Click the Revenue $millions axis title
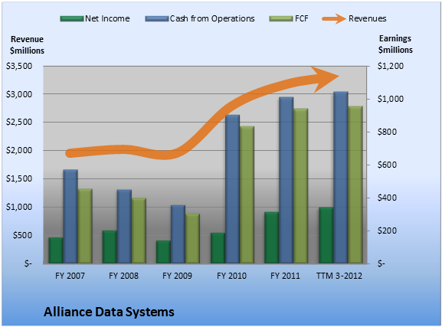Image resolution: width=442 pixels, height=327 pixels. coord(27,45)
